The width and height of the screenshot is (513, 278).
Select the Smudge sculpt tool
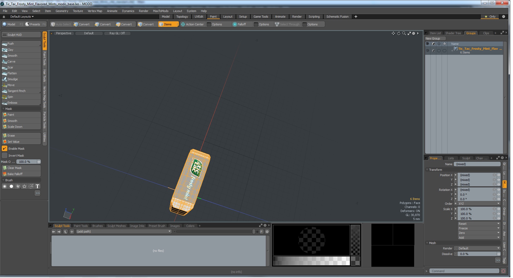pyautogui.click(x=21, y=79)
